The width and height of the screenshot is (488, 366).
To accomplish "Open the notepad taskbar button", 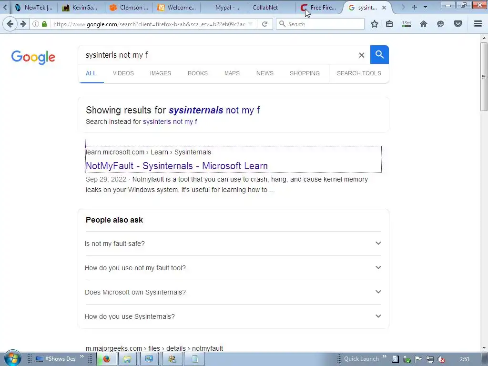I will [195, 359].
